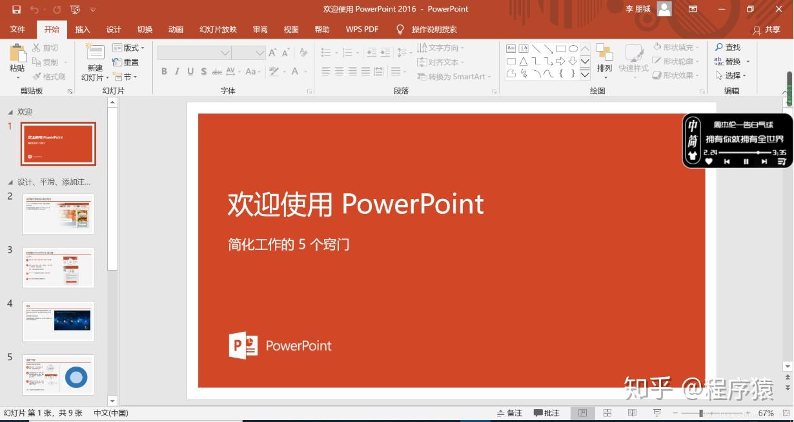
Task: Toggle underline formatting
Action: click(190, 72)
